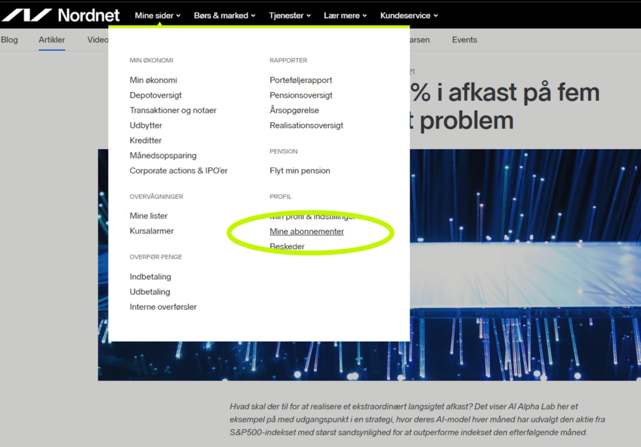641x447 pixels.
Task: Switch to the Blog tab
Action: click(9, 39)
